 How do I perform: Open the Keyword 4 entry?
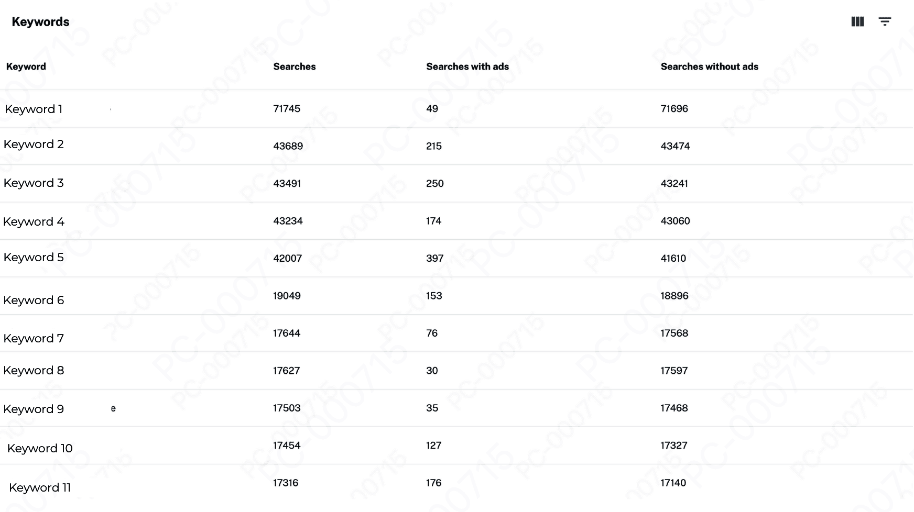pyautogui.click(x=34, y=221)
